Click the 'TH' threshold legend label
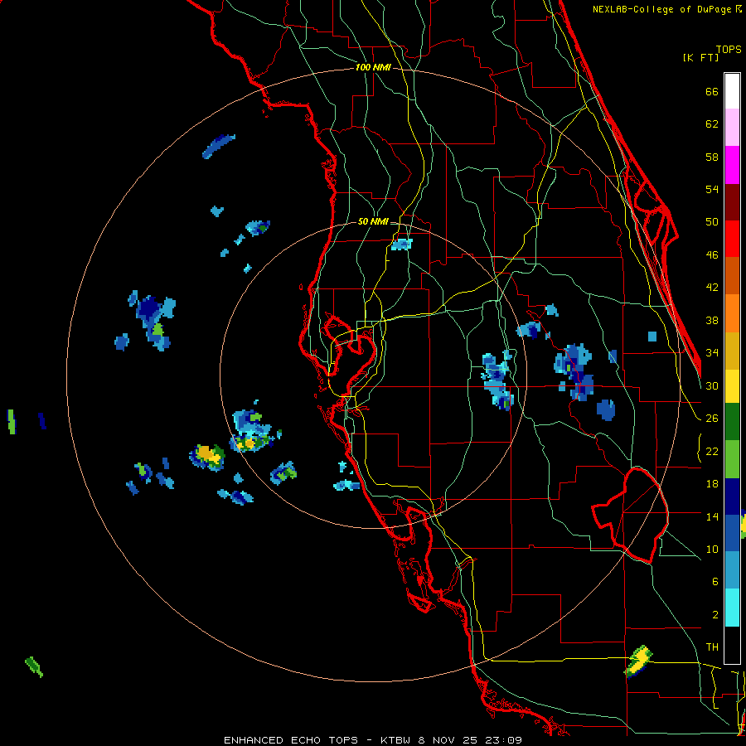This screenshot has width=746, height=746. pos(712,647)
